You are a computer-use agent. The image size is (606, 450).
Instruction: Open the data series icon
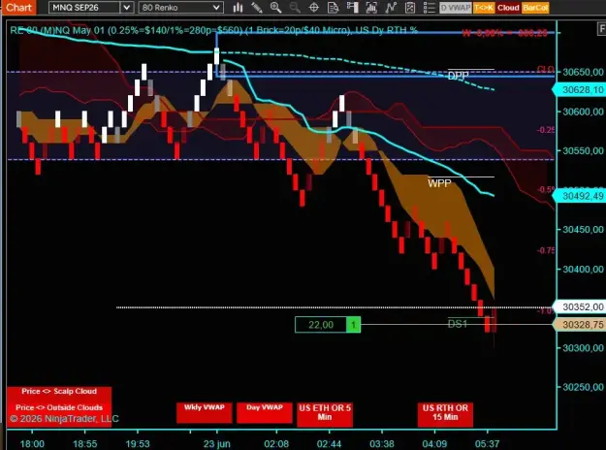371,8
